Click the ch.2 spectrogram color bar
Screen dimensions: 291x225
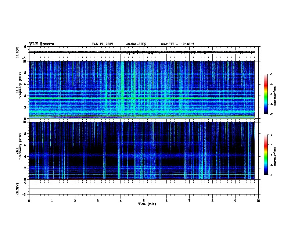(x=266, y=155)
